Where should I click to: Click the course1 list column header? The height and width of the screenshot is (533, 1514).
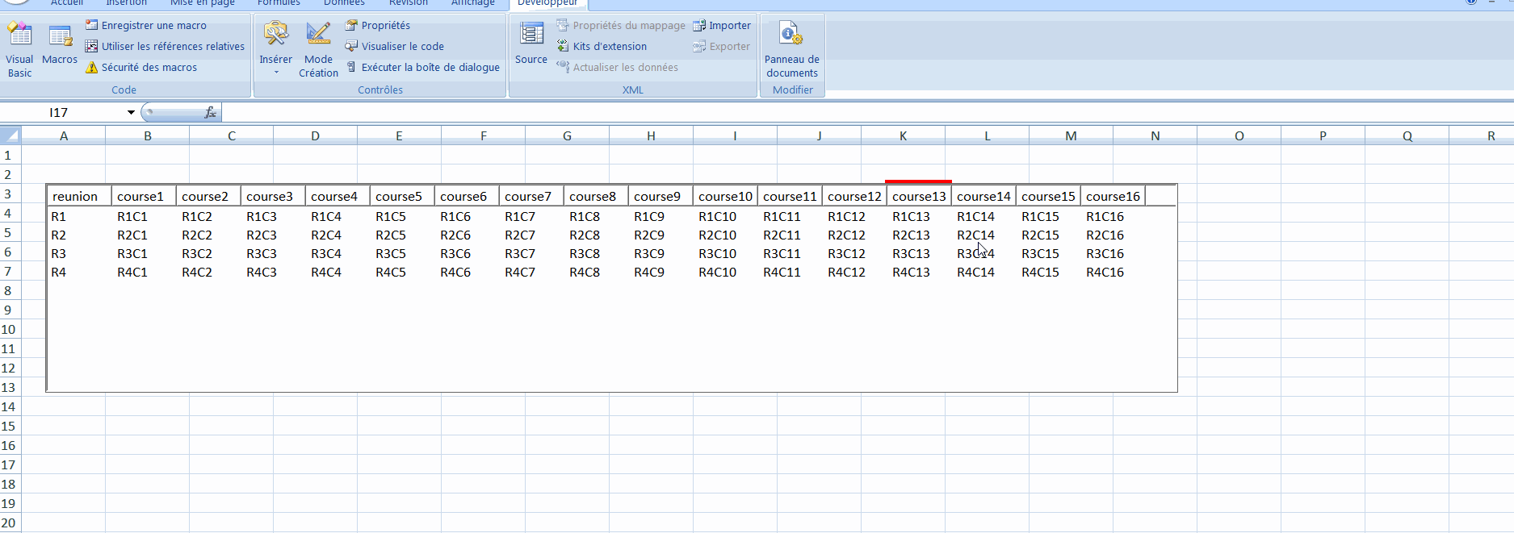144,196
